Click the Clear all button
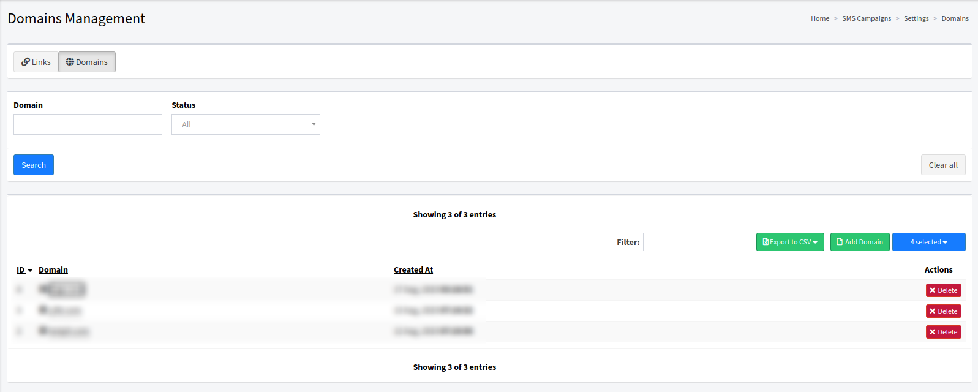Screen dimensions: 978x392 [942, 165]
